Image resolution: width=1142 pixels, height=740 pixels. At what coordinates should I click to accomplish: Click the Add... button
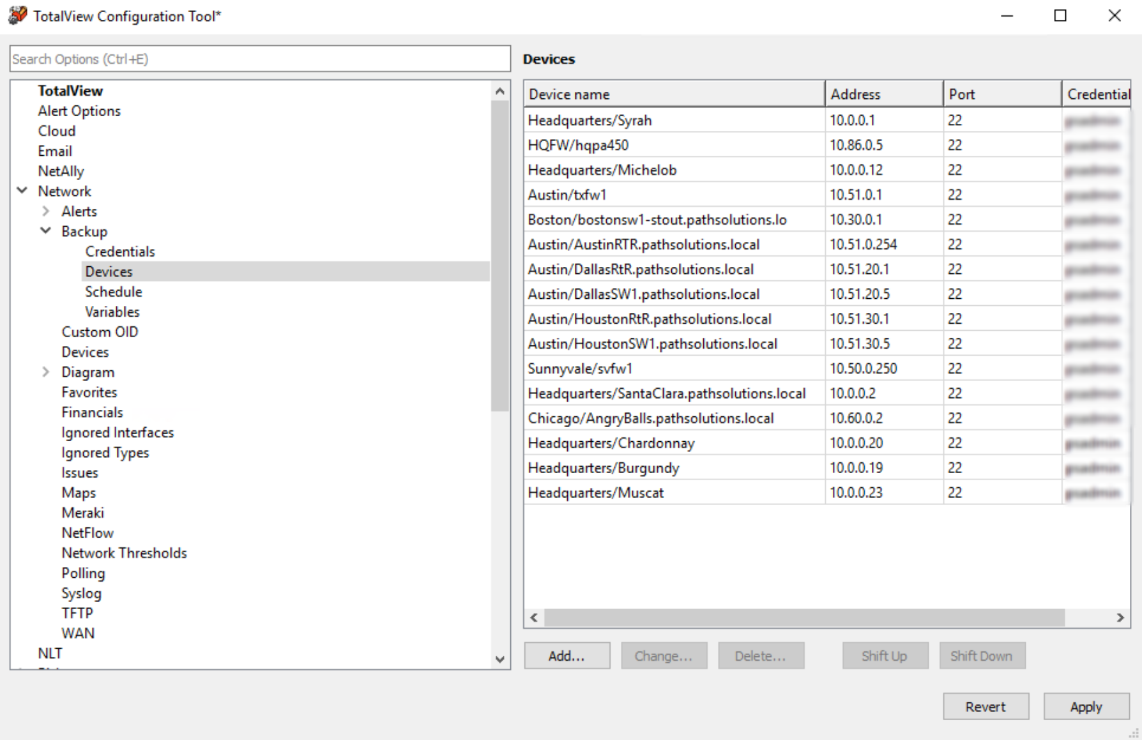pos(567,656)
